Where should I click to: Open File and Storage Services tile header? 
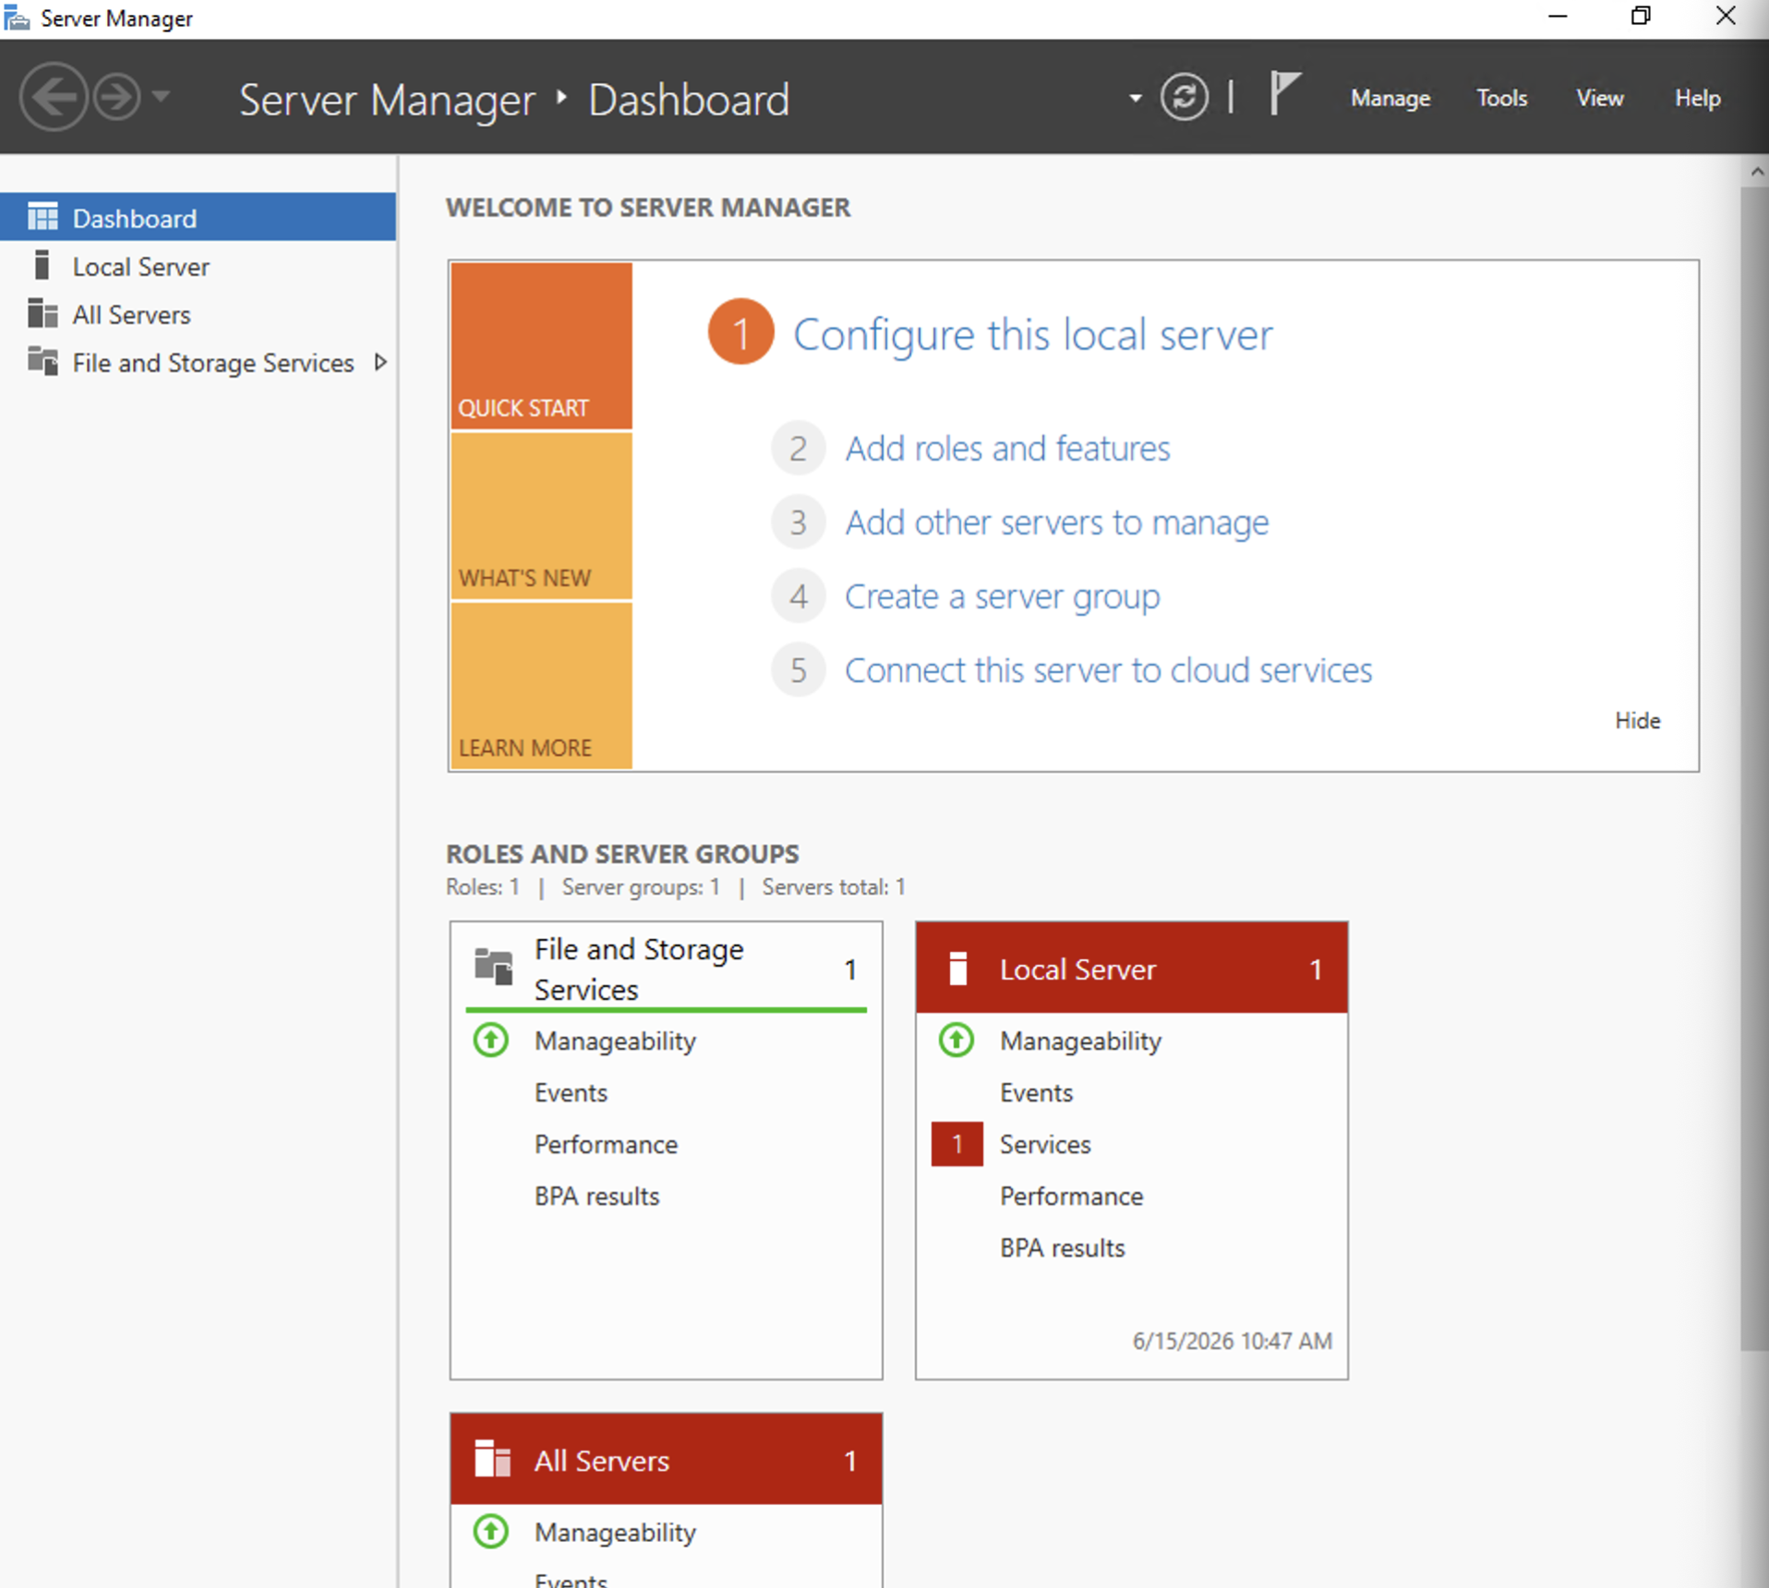[x=666, y=968]
